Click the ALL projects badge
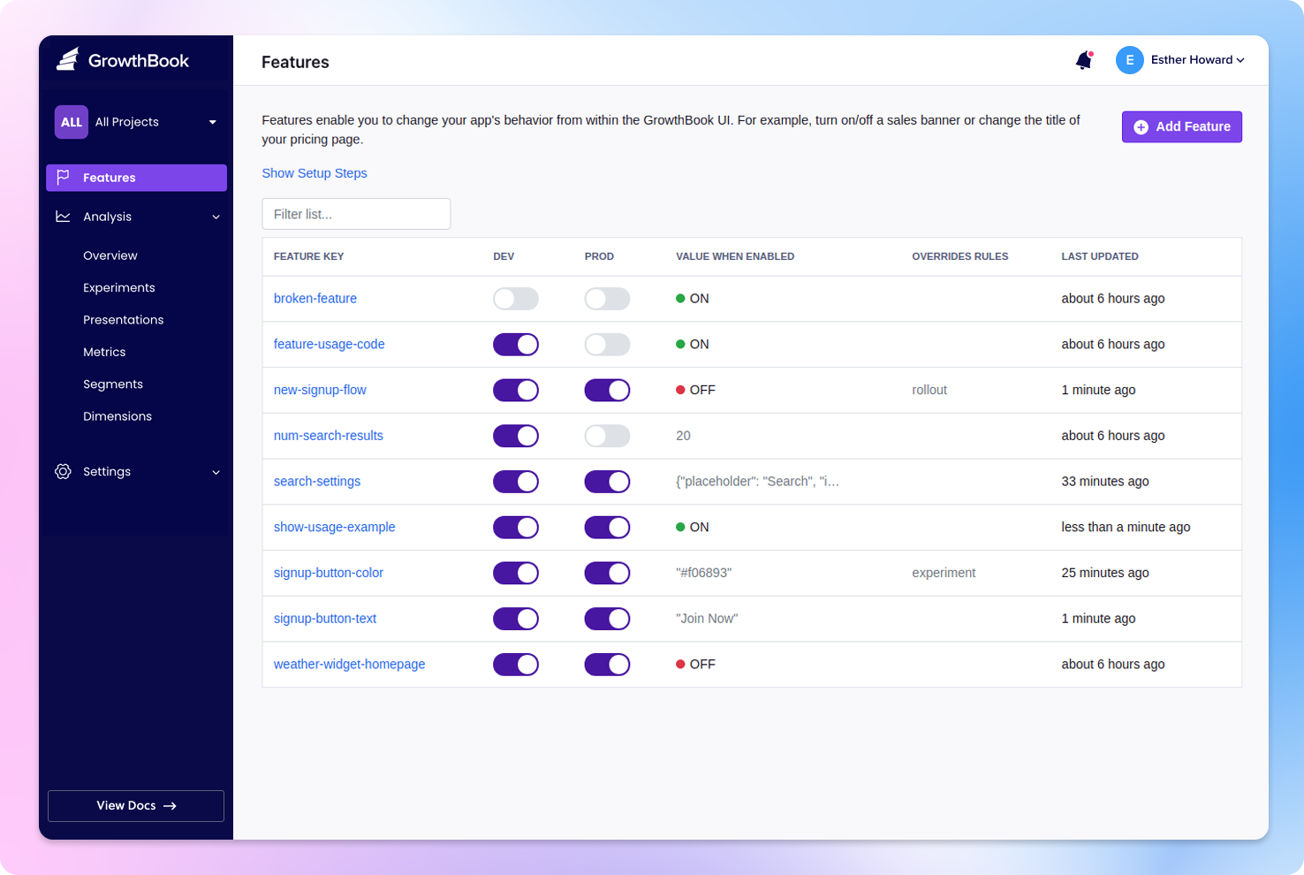Image resolution: width=1304 pixels, height=875 pixels. coord(71,122)
